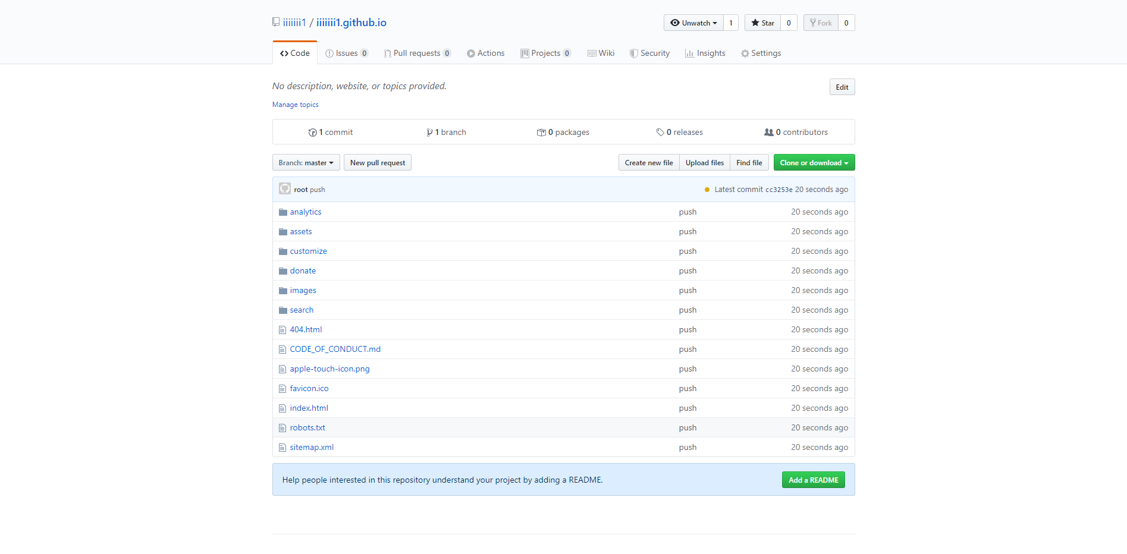
Task: Open the Wiki tab
Action: [x=601, y=53]
